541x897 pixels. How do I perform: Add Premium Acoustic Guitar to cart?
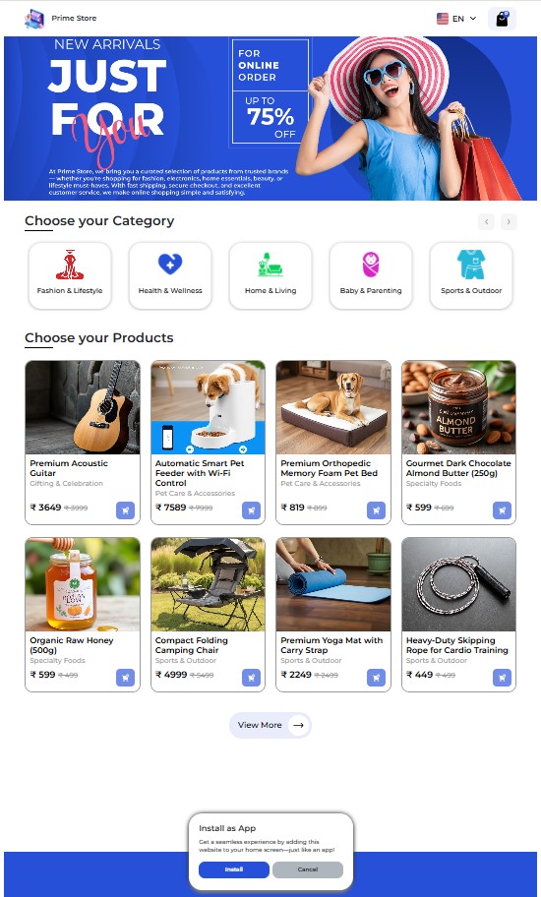(125, 510)
